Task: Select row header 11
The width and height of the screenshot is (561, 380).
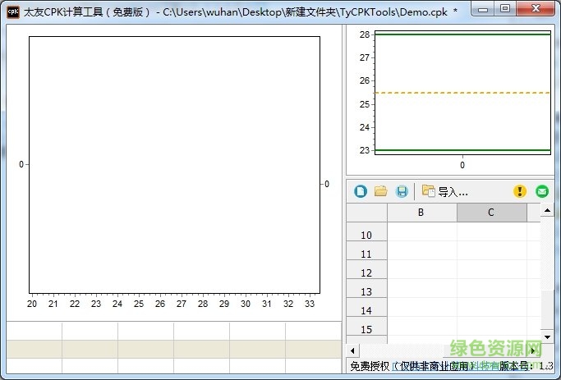Action: pyautogui.click(x=366, y=250)
